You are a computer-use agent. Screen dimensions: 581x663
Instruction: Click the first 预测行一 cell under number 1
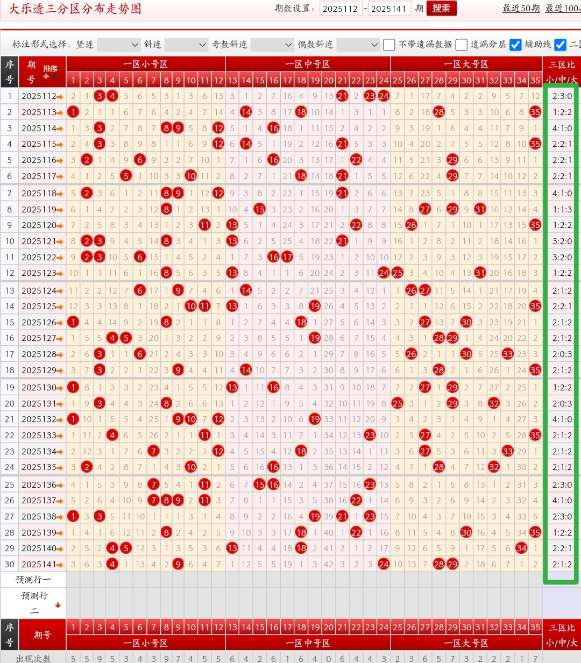point(73,580)
